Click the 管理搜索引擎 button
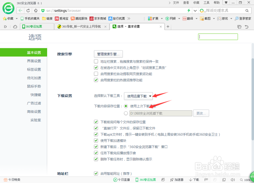254x183 pixels. [x=108, y=54]
